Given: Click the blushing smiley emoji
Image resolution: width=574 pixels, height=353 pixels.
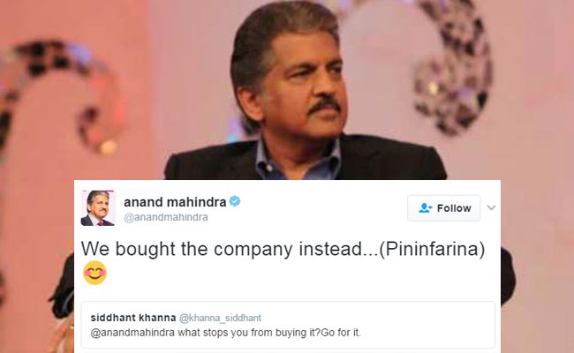Looking at the screenshot, I should [94, 273].
